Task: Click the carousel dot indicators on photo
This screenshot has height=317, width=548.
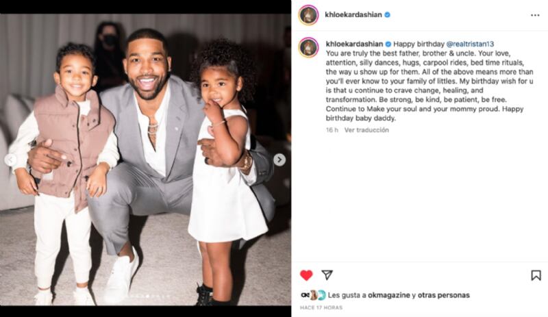Action: point(147,296)
